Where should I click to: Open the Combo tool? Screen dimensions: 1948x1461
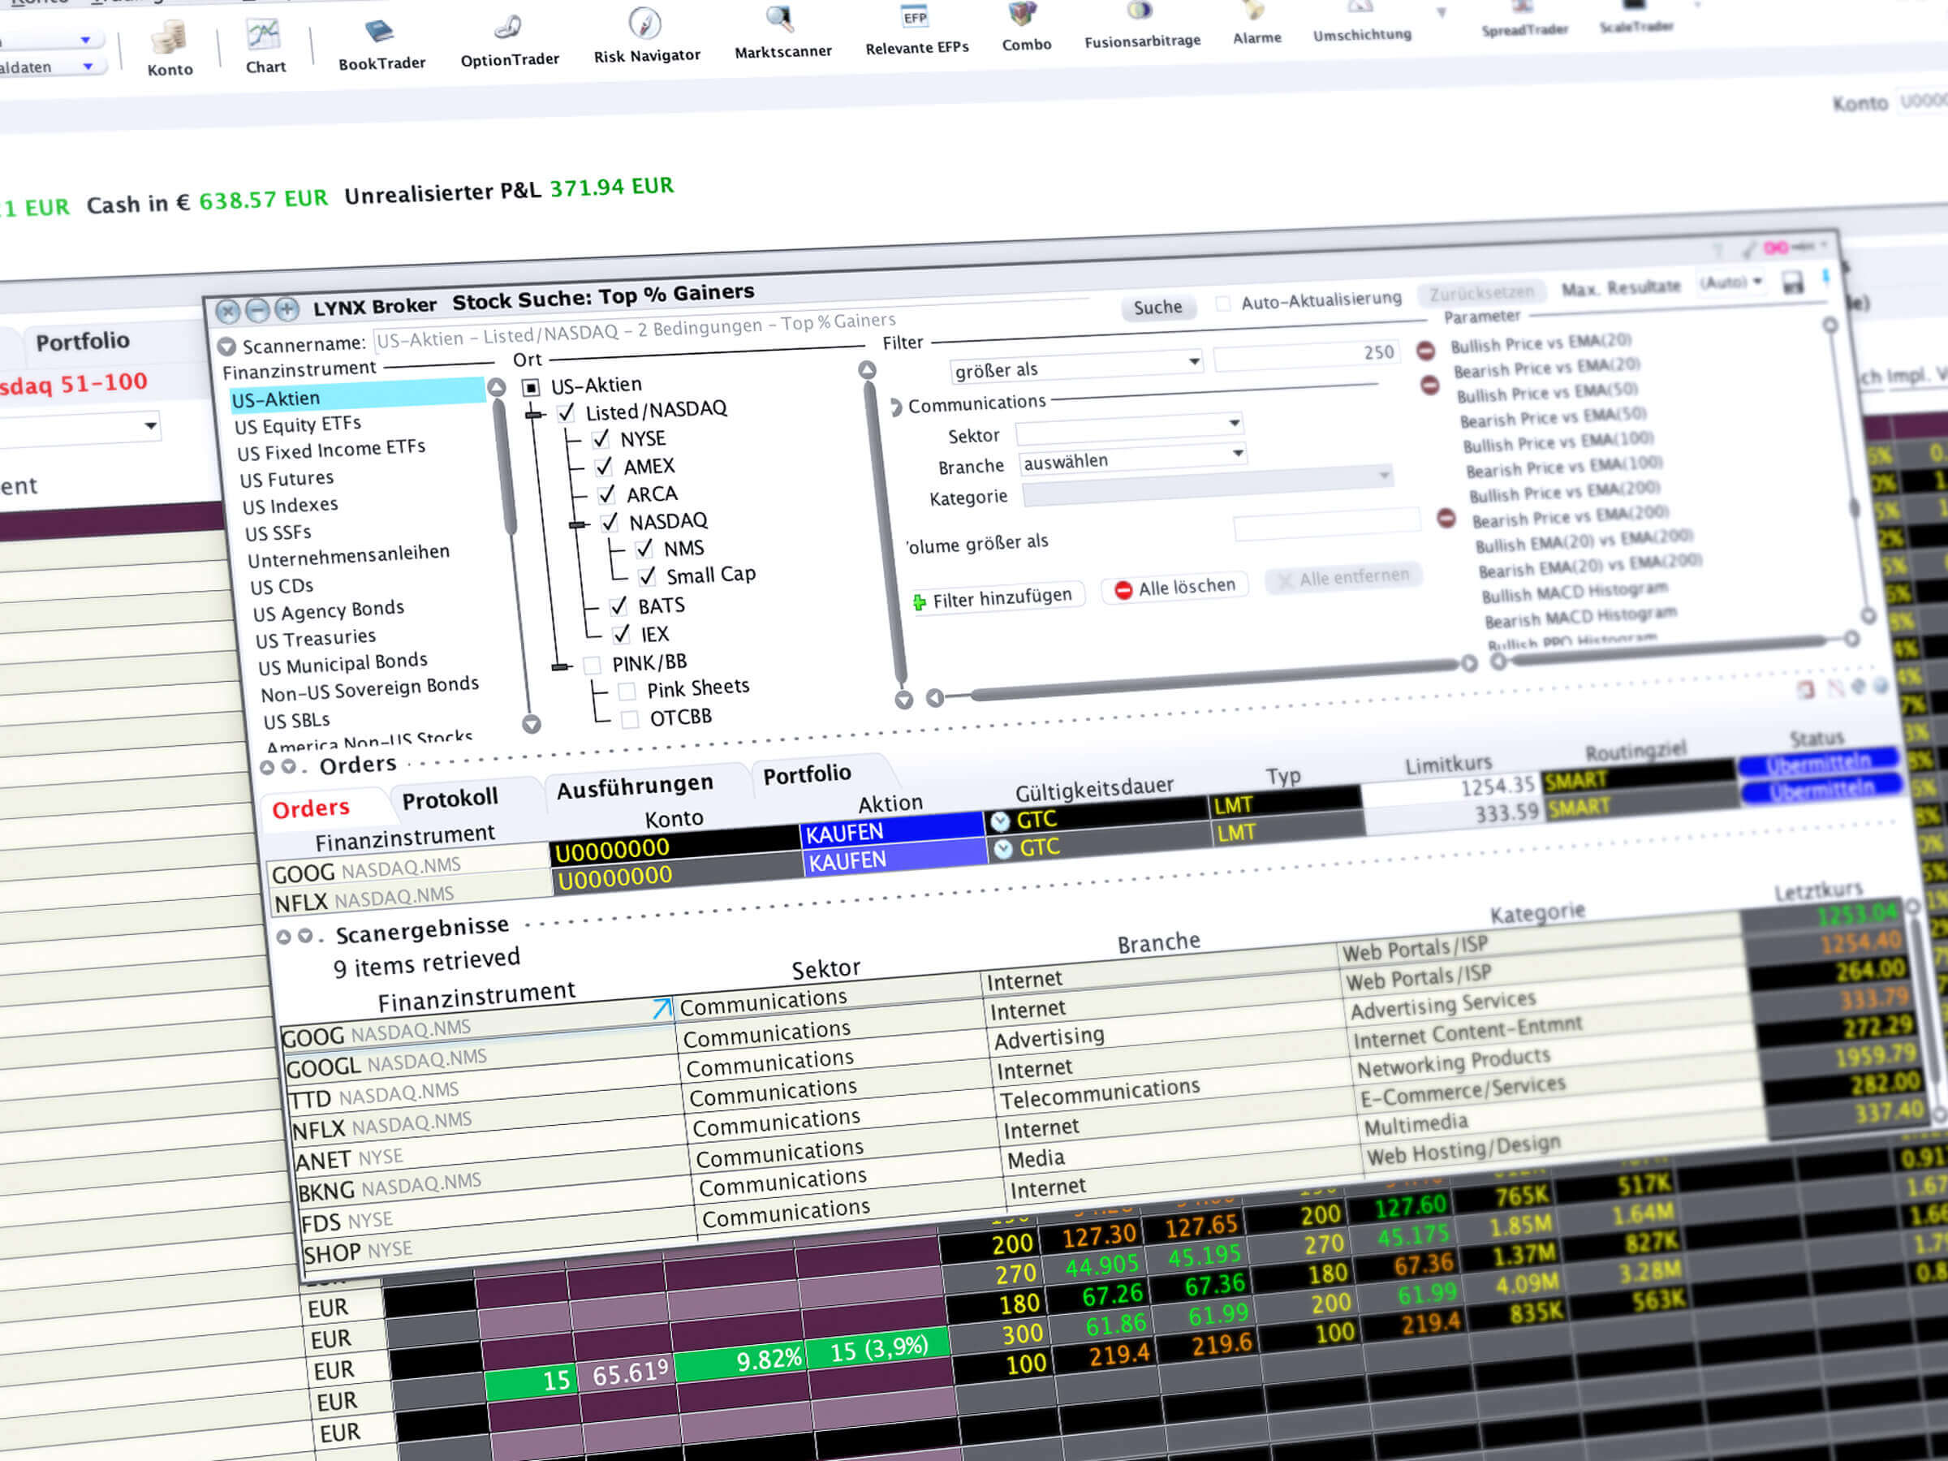1026,28
